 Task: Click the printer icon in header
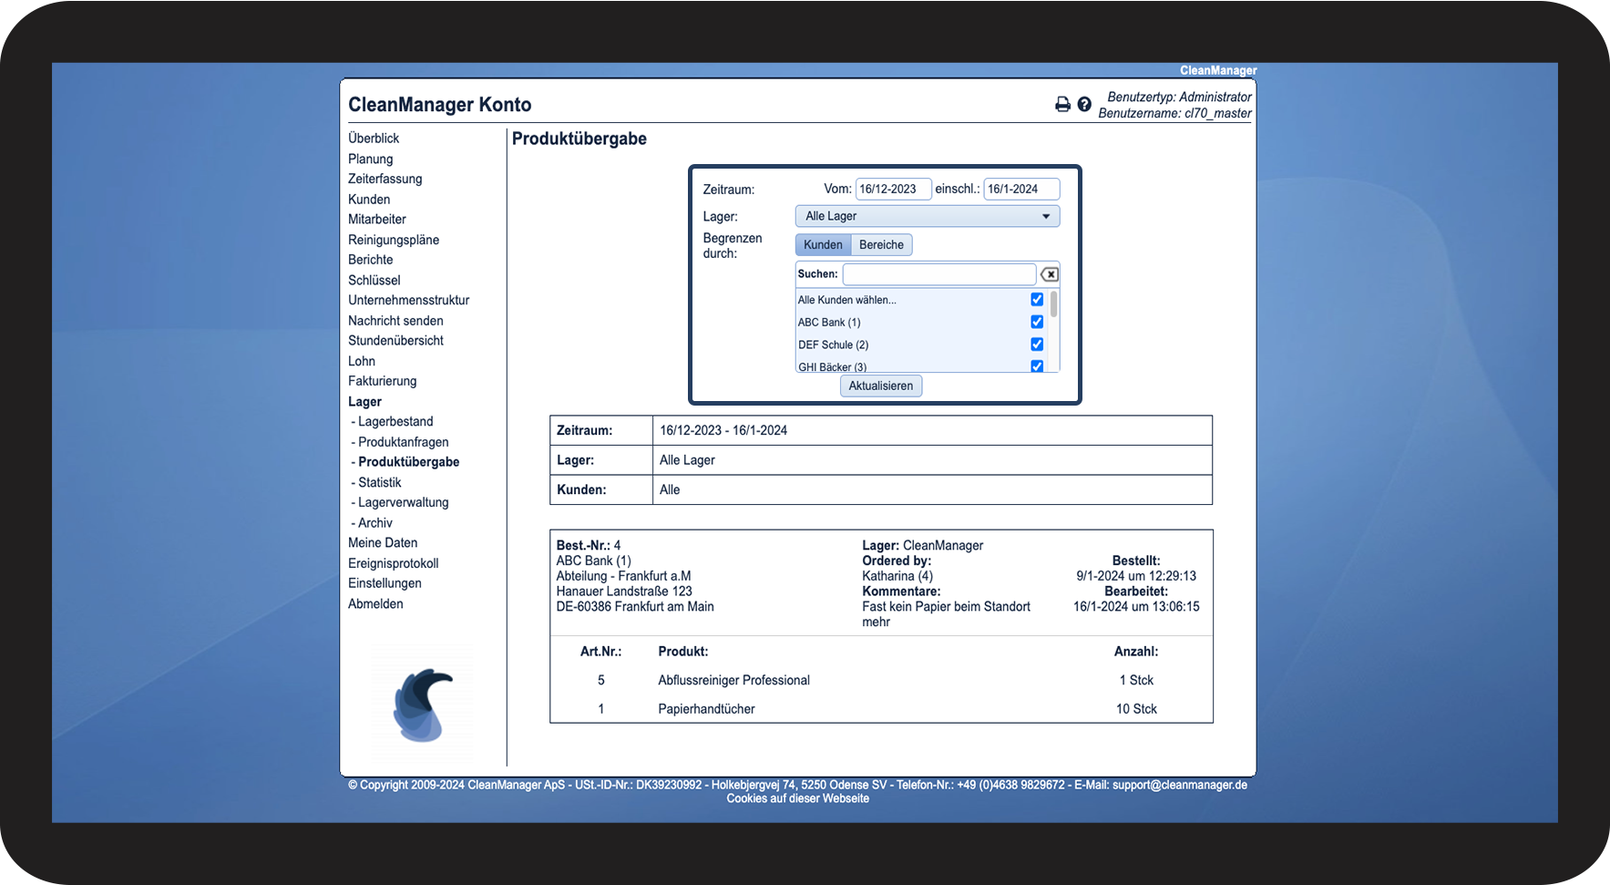point(1062,105)
